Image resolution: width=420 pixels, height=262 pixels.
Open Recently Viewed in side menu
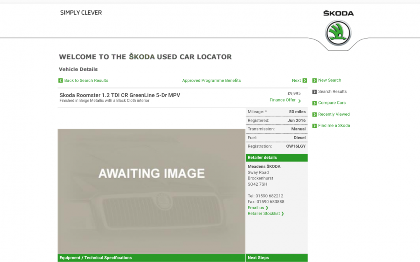[x=334, y=114]
